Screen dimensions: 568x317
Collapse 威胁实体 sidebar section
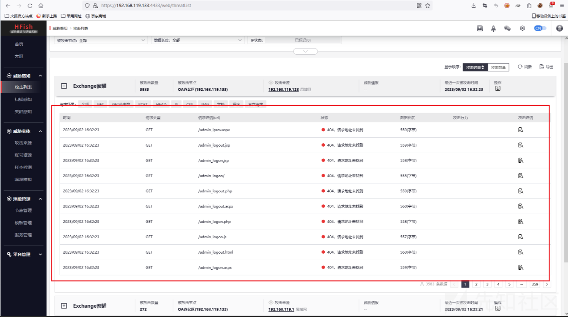pos(40,131)
